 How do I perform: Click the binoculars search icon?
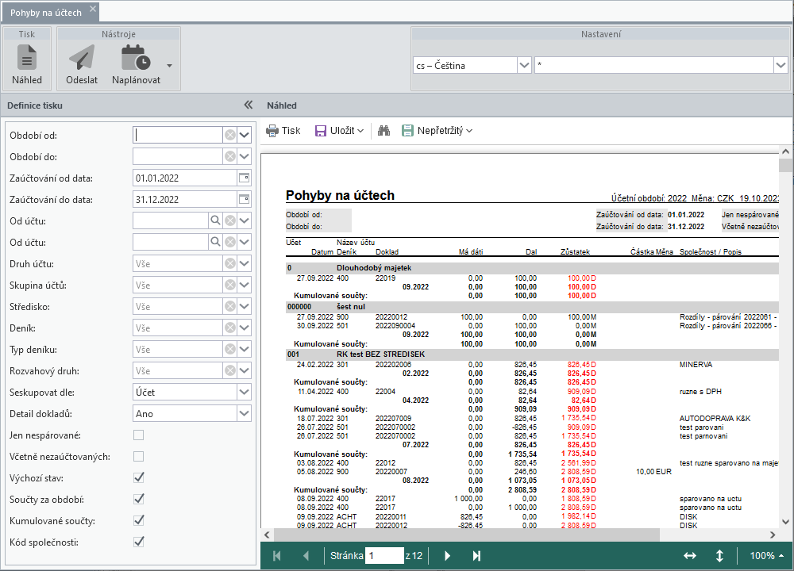click(384, 130)
